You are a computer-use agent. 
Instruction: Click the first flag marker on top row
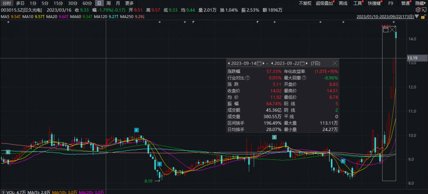click(x=193, y=22)
